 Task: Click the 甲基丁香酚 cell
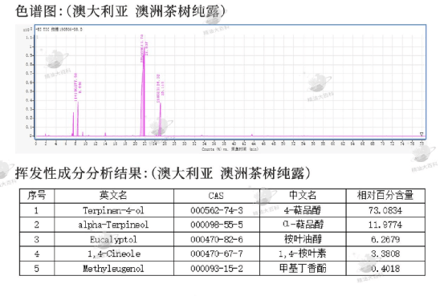(x=303, y=268)
